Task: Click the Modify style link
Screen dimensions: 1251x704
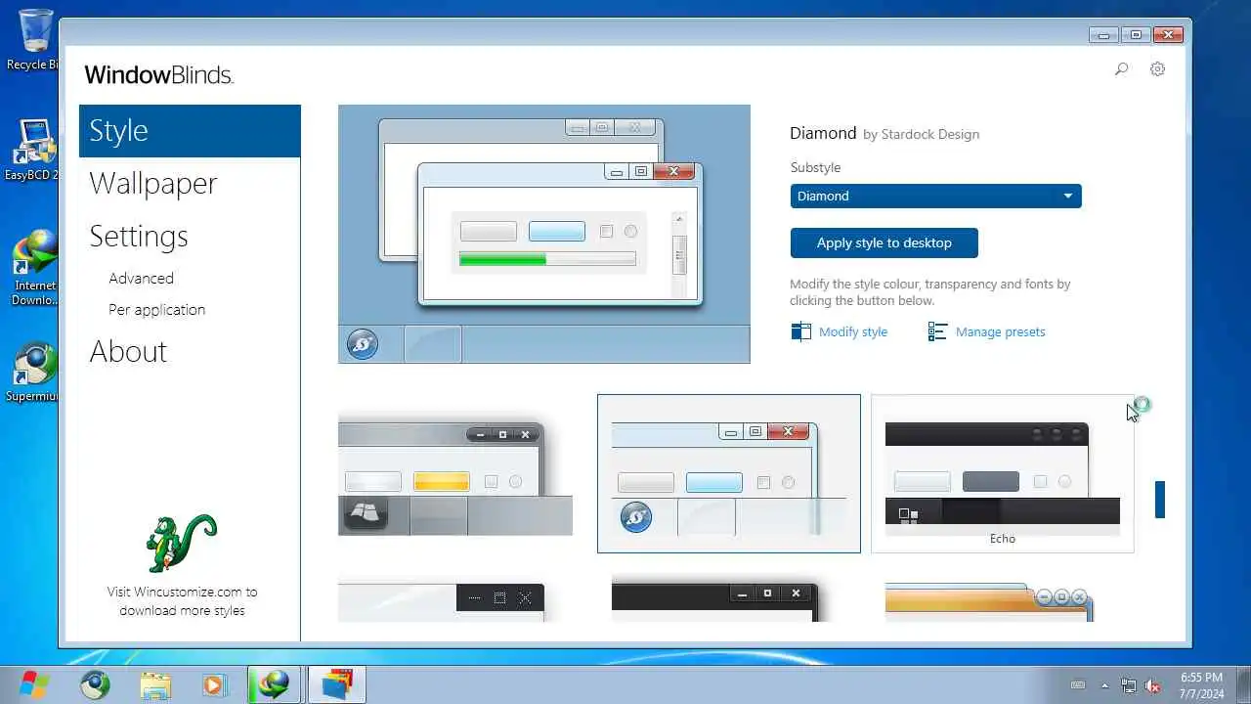Action: [x=853, y=332]
